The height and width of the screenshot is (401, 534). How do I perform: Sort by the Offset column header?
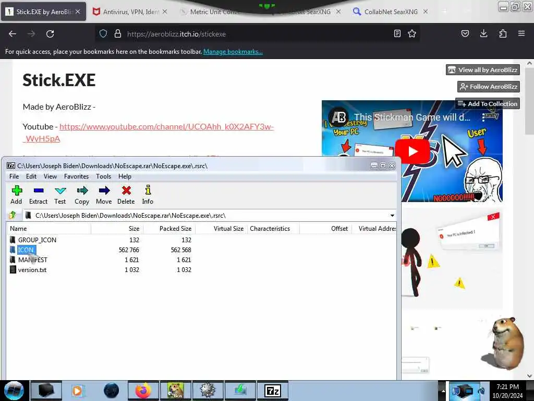click(325, 229)
